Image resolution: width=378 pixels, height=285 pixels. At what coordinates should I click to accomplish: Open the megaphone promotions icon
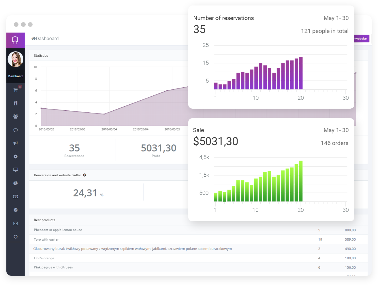16,143
